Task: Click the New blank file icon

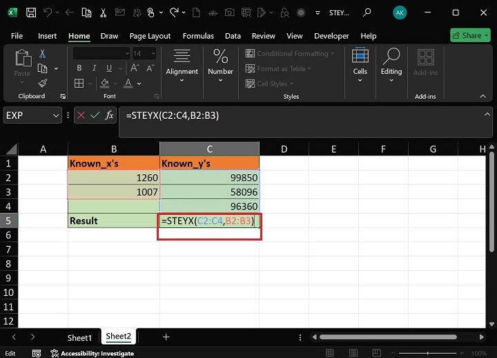Action: click(197, 12)
